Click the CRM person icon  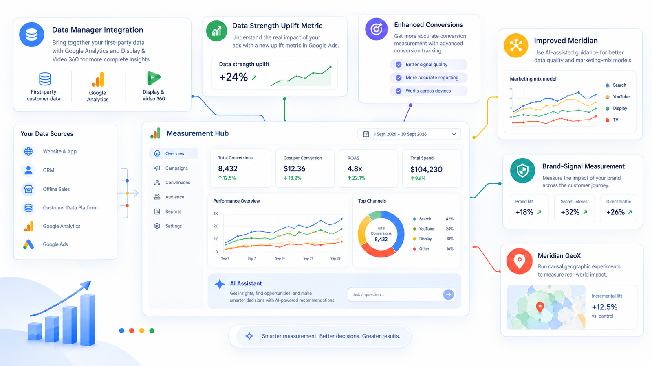click(x=29, y=170)
